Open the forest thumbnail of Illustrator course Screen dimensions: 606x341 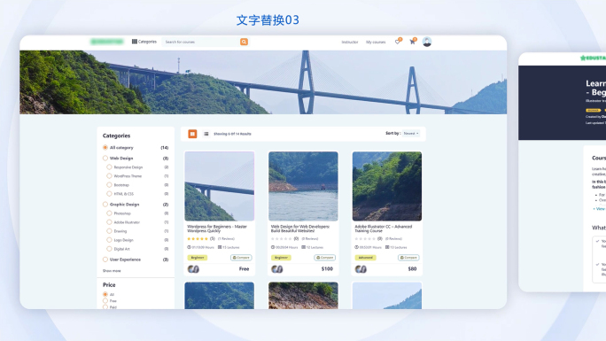click(387, 186)
